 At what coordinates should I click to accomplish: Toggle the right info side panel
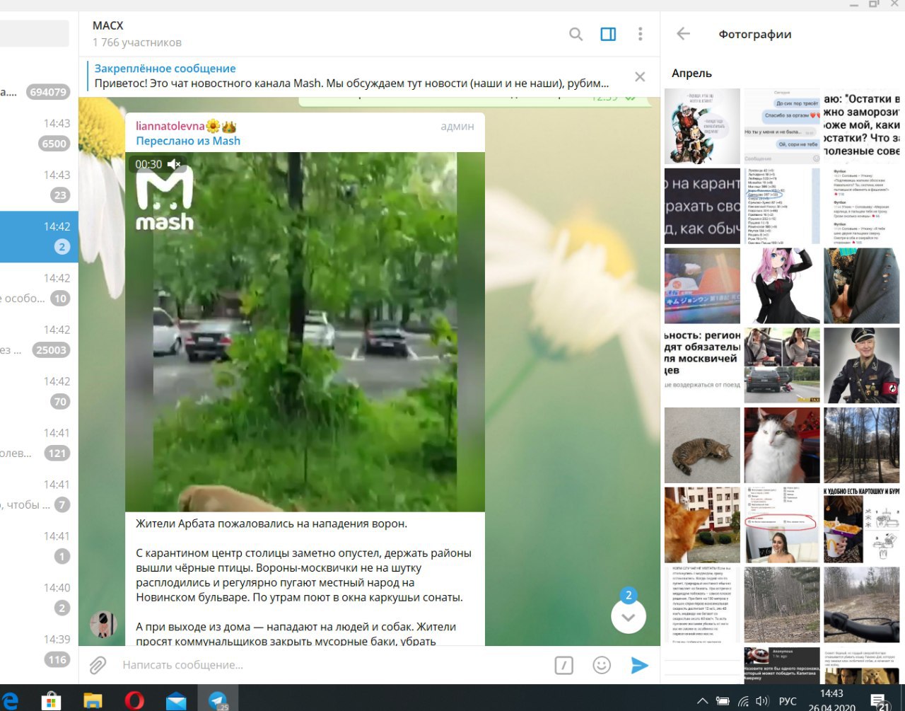point(608,34)
